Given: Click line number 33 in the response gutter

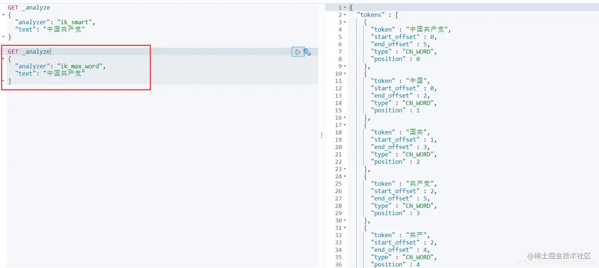Looking at the screenshot, I should 338,243.
